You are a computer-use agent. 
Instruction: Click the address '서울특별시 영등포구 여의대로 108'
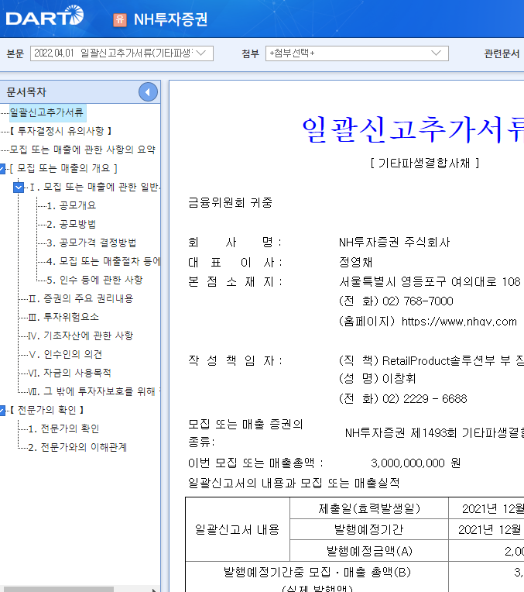(430, 281)
